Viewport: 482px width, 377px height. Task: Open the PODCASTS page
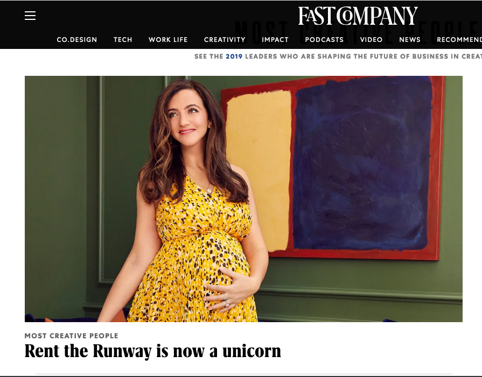point(324,40)
